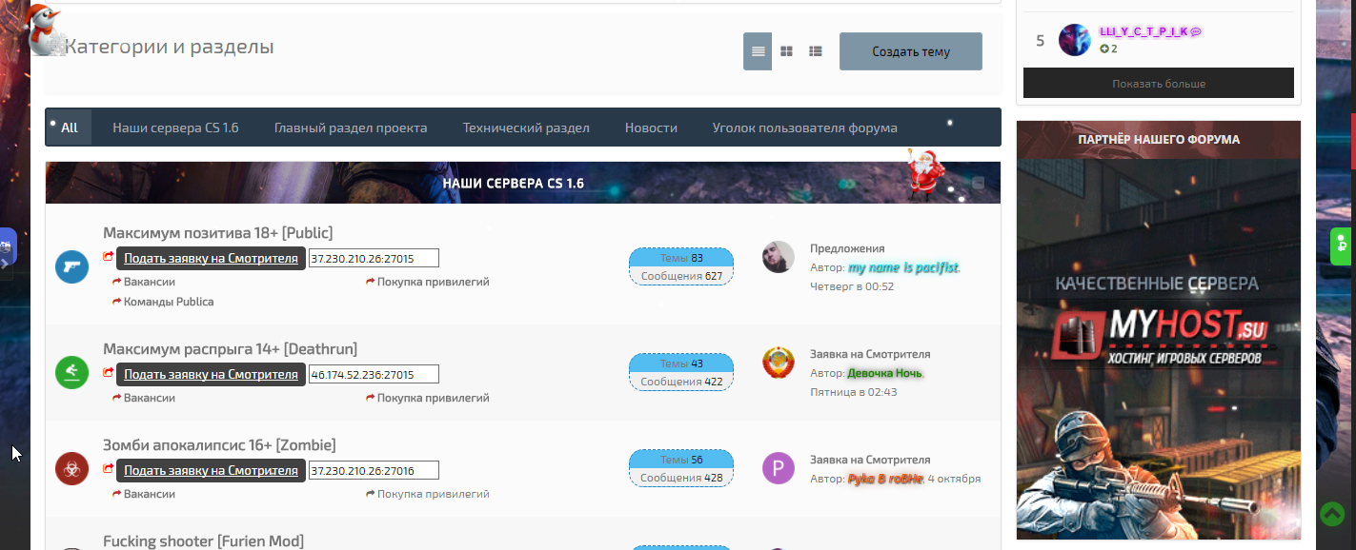1356x550 pixels.
Task: Click the blue pistol Public forum icon
Action: [x=71, y=267]
